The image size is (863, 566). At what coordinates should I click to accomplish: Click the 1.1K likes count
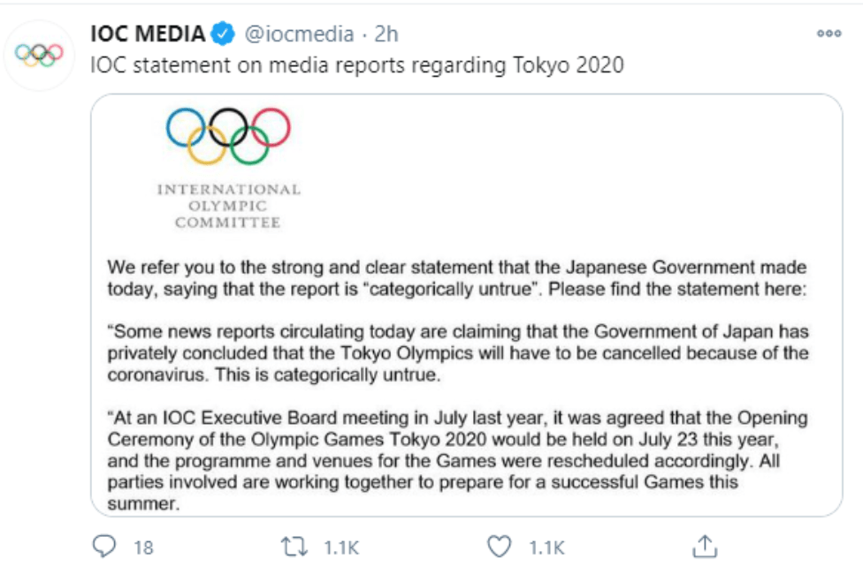click(546, 547)
